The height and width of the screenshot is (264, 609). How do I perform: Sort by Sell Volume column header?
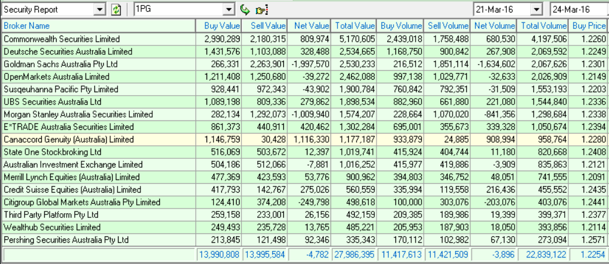[x=447, y=26]
